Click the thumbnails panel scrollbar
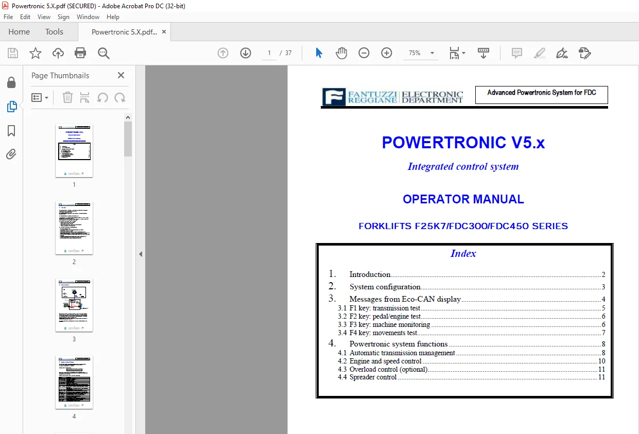This screenshot has height=434, width=639. click(x=128, y=139)
